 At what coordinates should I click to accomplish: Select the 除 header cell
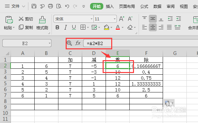coord(146,60)
